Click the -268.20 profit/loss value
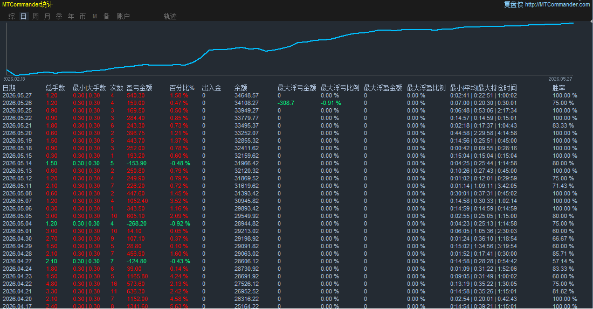Screen dimensions: 593x309 click(136, 223)
